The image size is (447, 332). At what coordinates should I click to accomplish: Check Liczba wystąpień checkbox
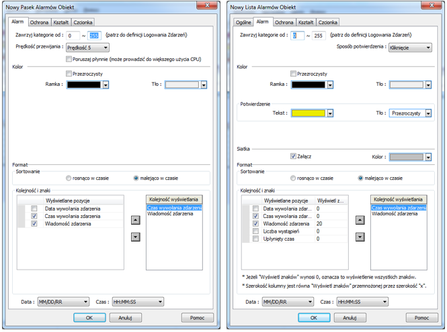coord(255,231)
